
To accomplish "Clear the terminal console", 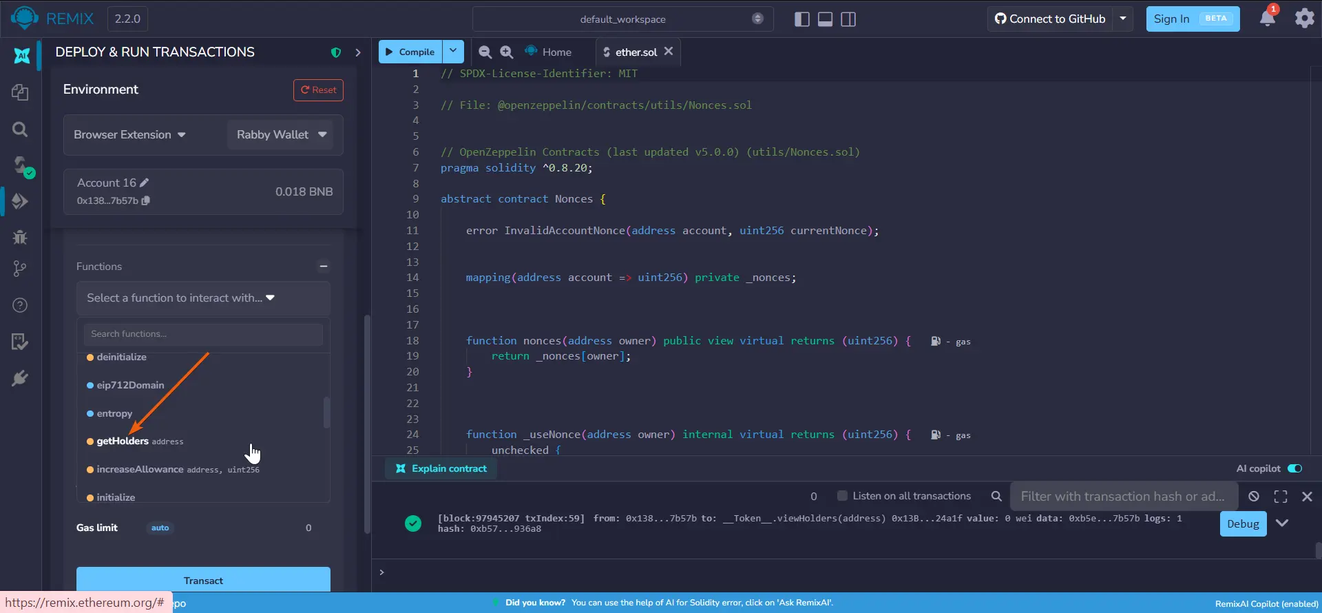I will click(1254, 497).
